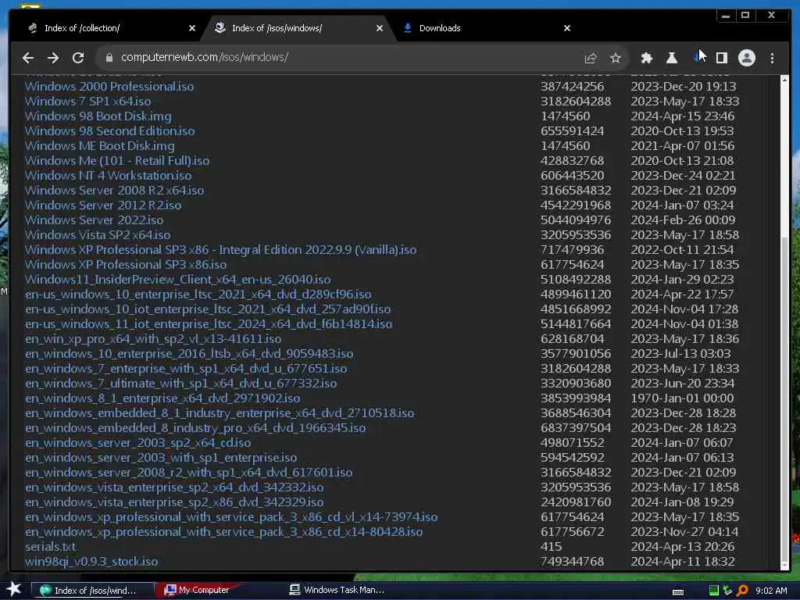Viewport: 800px width, 600px height.
Task: Click the 9:02 AM clock
Action: 771,591
